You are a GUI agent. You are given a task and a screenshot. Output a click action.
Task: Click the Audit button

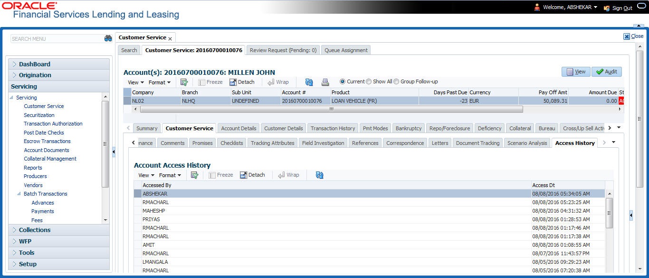[x=607, y=72]
